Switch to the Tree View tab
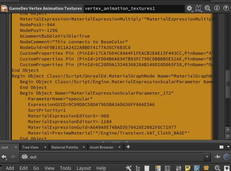Viewport: 231px width, 171px height. pos(30,147)
